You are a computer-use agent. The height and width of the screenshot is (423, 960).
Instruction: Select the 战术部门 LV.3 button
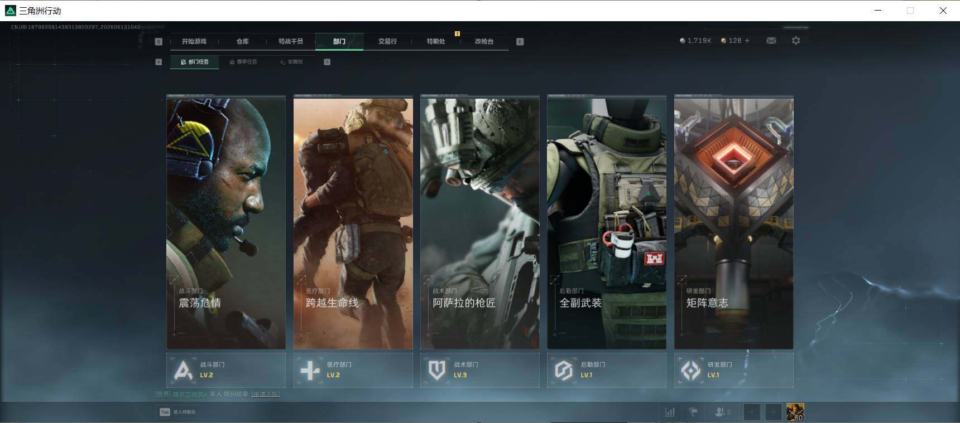[x=480, y=370]
